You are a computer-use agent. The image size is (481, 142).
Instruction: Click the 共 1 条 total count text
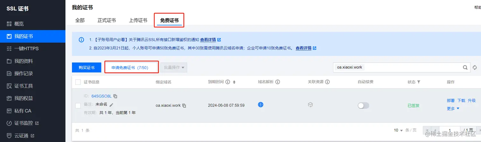(x=82, y=130)
